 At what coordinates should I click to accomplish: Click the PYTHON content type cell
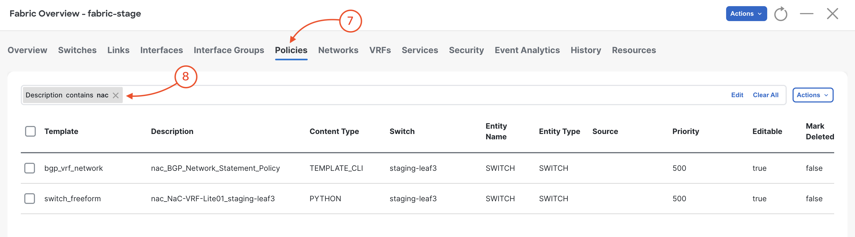325,199
